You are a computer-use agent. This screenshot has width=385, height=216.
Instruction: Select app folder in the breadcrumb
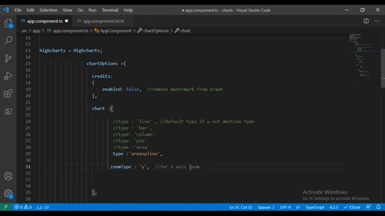pos(36,31)
